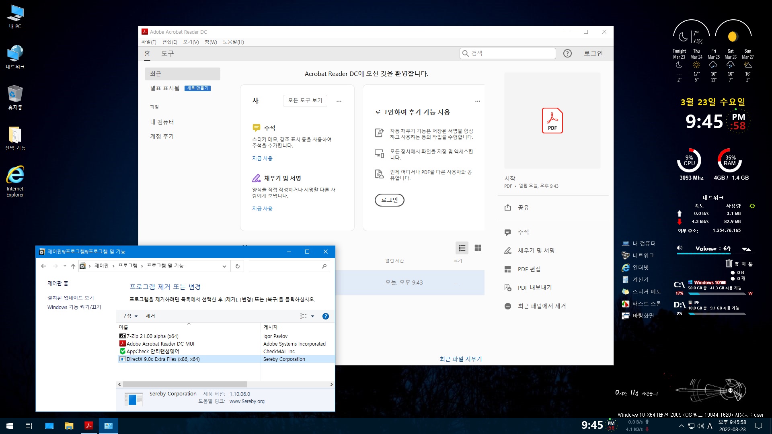Remove from recent via right panel icon
This screenshot has width=772, height=434.
point(508,306)
